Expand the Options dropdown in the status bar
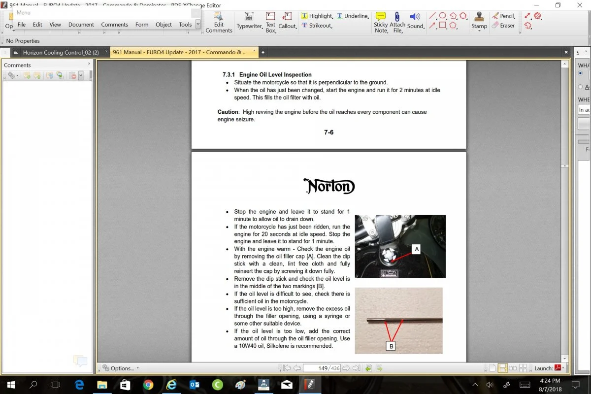 tap(120, 368)
